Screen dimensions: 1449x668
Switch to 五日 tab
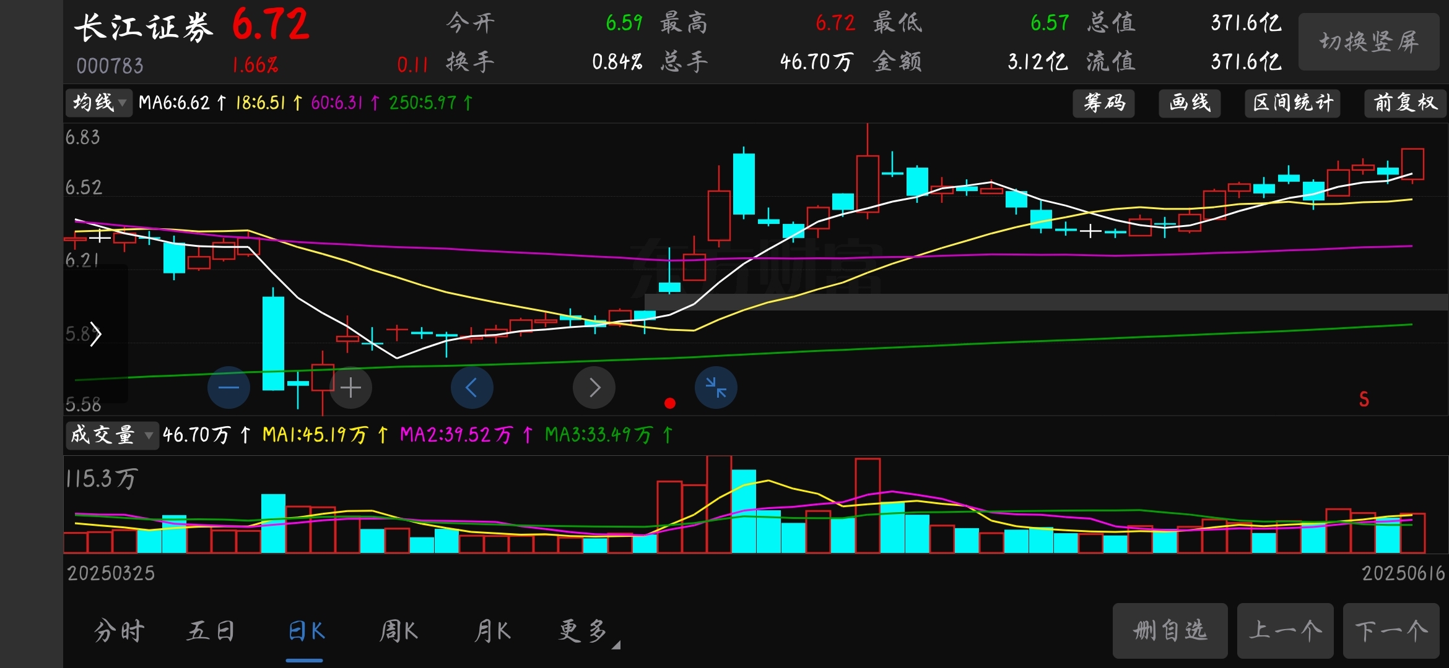pos(211,632)
